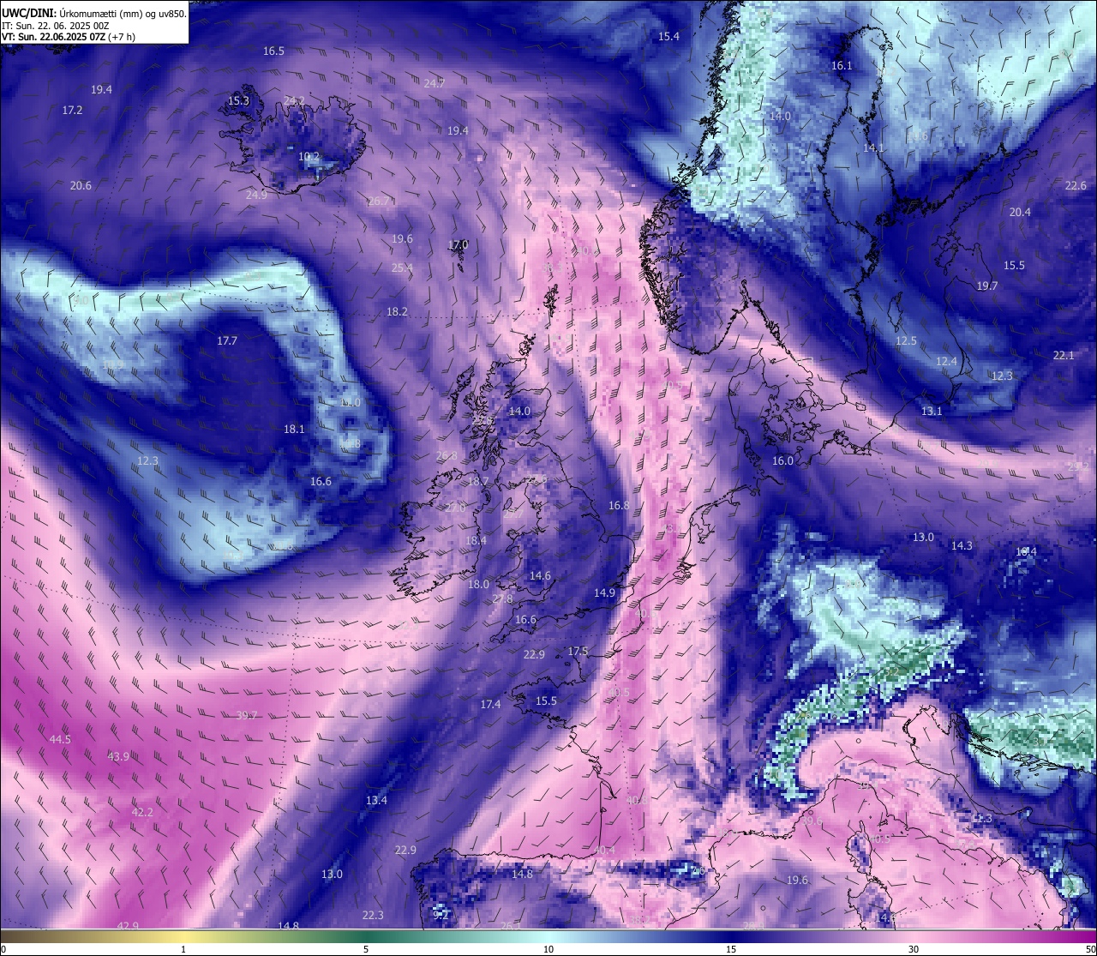Select the 17.2 value label

tap(72, 111)
